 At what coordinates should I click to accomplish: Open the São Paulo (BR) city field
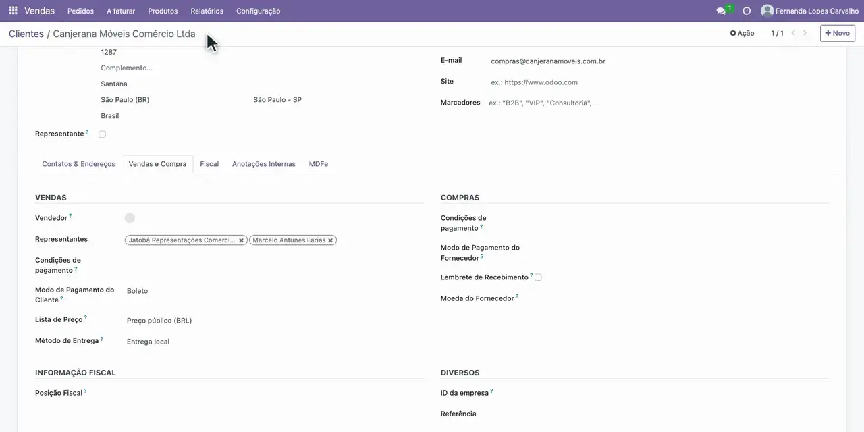click(173, 100)
